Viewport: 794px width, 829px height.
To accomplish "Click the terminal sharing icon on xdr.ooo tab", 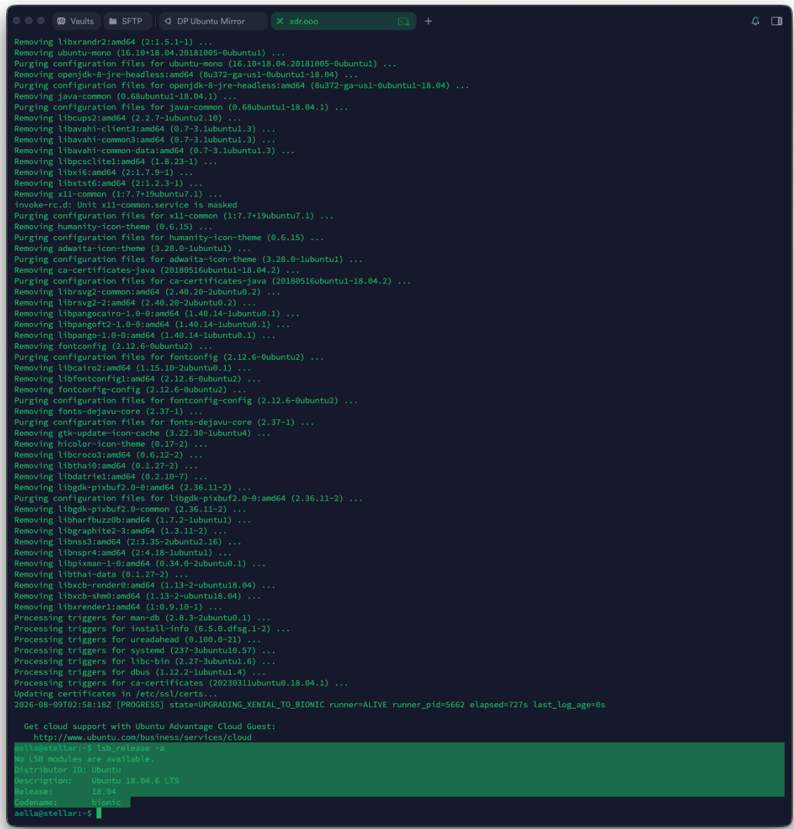I will click(x=404, y=21).
